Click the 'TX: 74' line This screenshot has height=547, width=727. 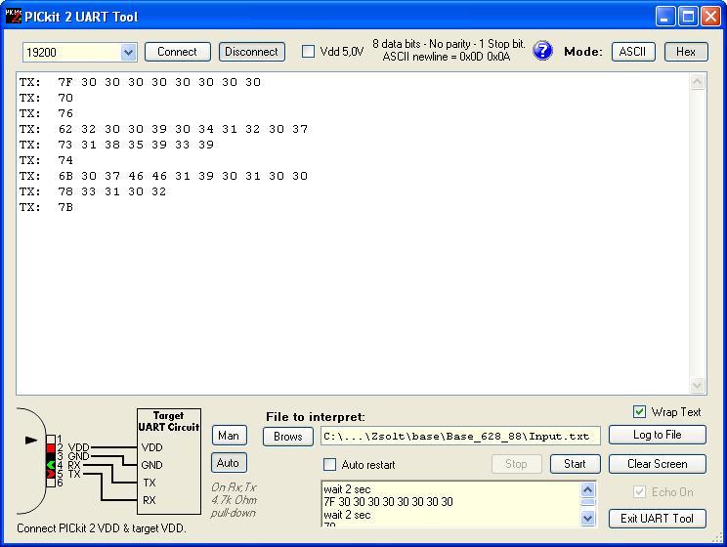point(46,160)
